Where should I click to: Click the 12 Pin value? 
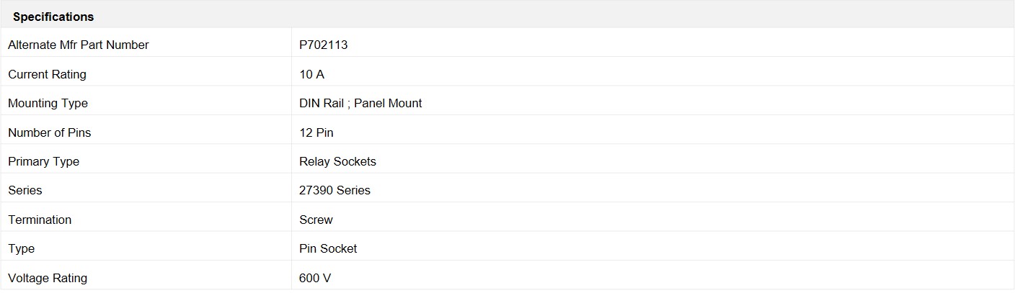click(316, 132)
